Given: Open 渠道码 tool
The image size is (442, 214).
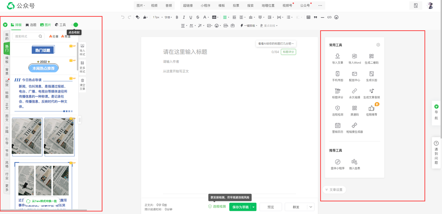Looking at the screenshot, I should (354, 111).
